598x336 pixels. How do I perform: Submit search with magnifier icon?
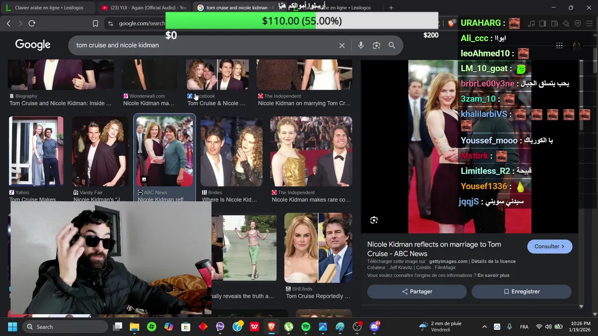pos(392,45)
